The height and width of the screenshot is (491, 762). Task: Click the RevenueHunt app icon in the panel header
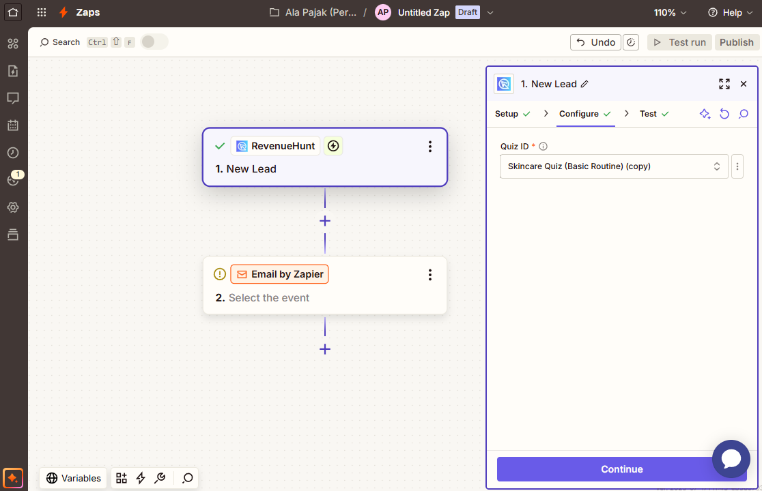point(504,84)
